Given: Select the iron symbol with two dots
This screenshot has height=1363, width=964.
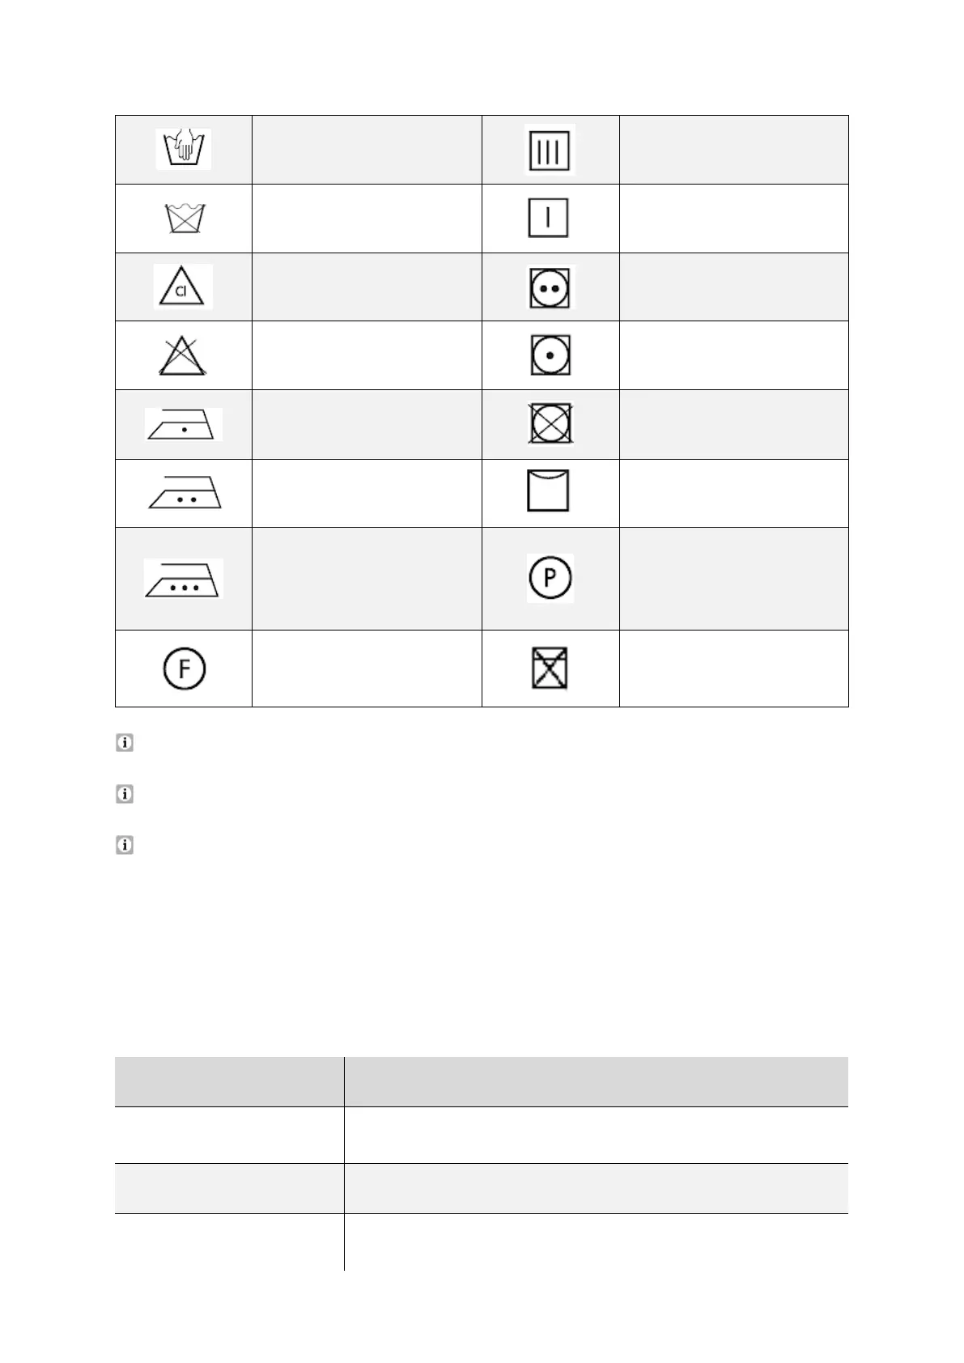Looking at the screenshot, I should pyautogui.click(x=185, y=493).
